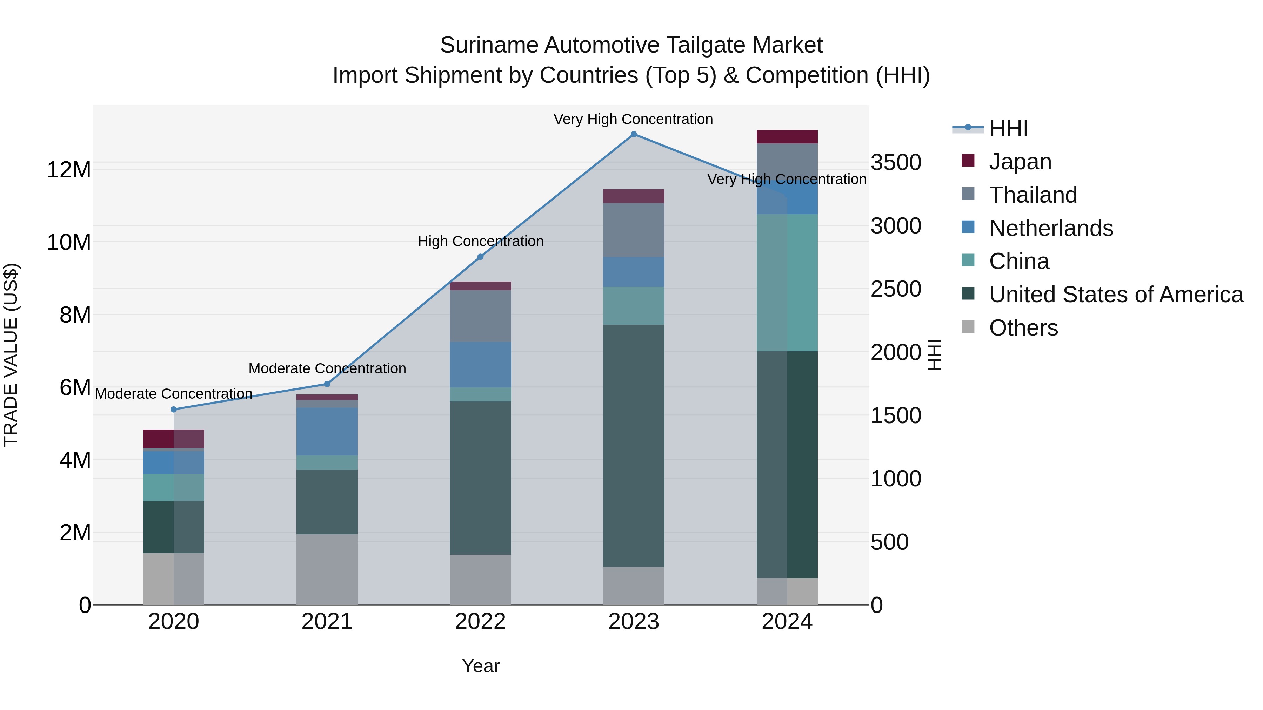Select the 2023 HHI data point
Viewport: 1263px width, 710px height.
634,134
